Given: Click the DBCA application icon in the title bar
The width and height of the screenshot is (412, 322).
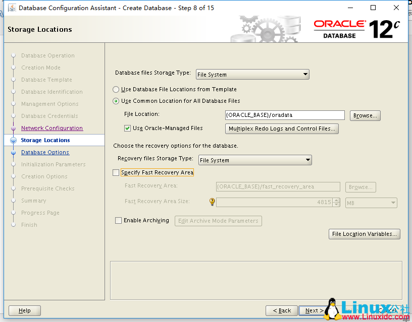Looking at the screenshot, I should point(12,8).
